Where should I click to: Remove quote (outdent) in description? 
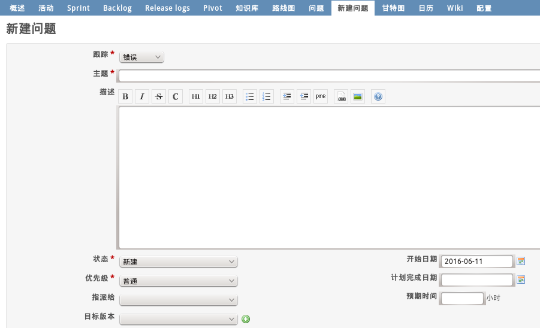(304, 96)
